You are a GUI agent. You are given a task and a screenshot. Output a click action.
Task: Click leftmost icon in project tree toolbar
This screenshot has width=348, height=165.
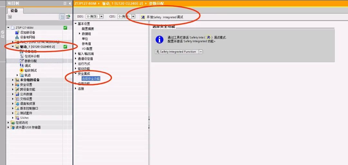click(x=10, y=17)
